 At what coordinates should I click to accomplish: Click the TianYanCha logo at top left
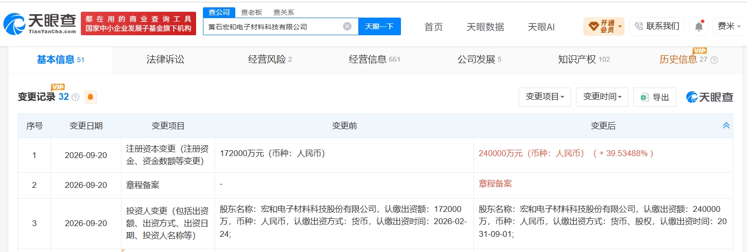coord(40,23)
